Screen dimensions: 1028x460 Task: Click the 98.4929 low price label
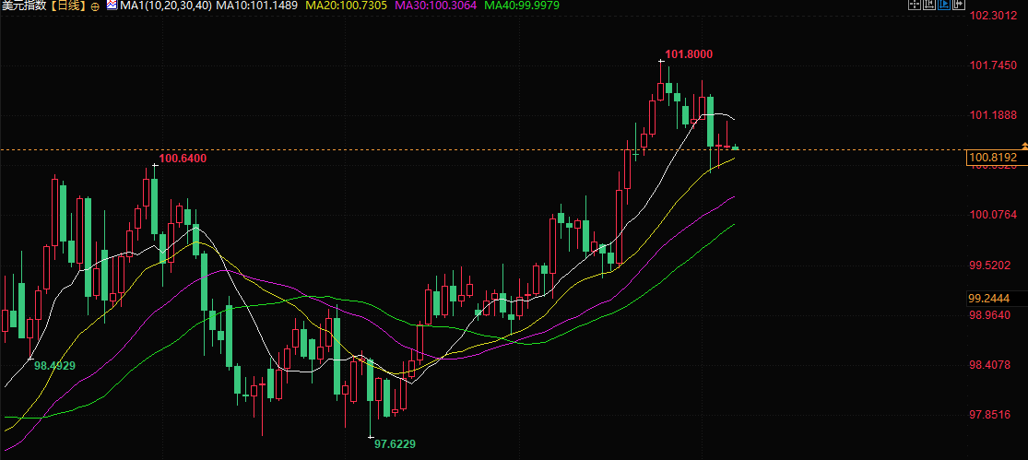tap(54, 366)
